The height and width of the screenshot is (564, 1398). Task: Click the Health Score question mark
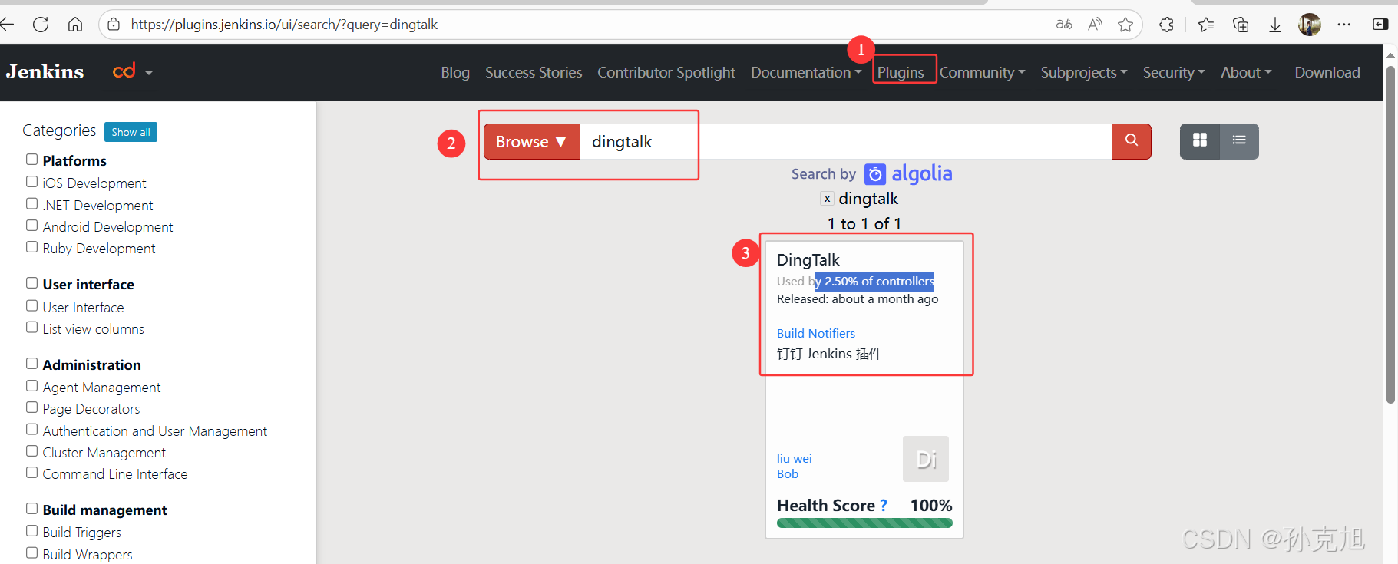tap(884, 506)
